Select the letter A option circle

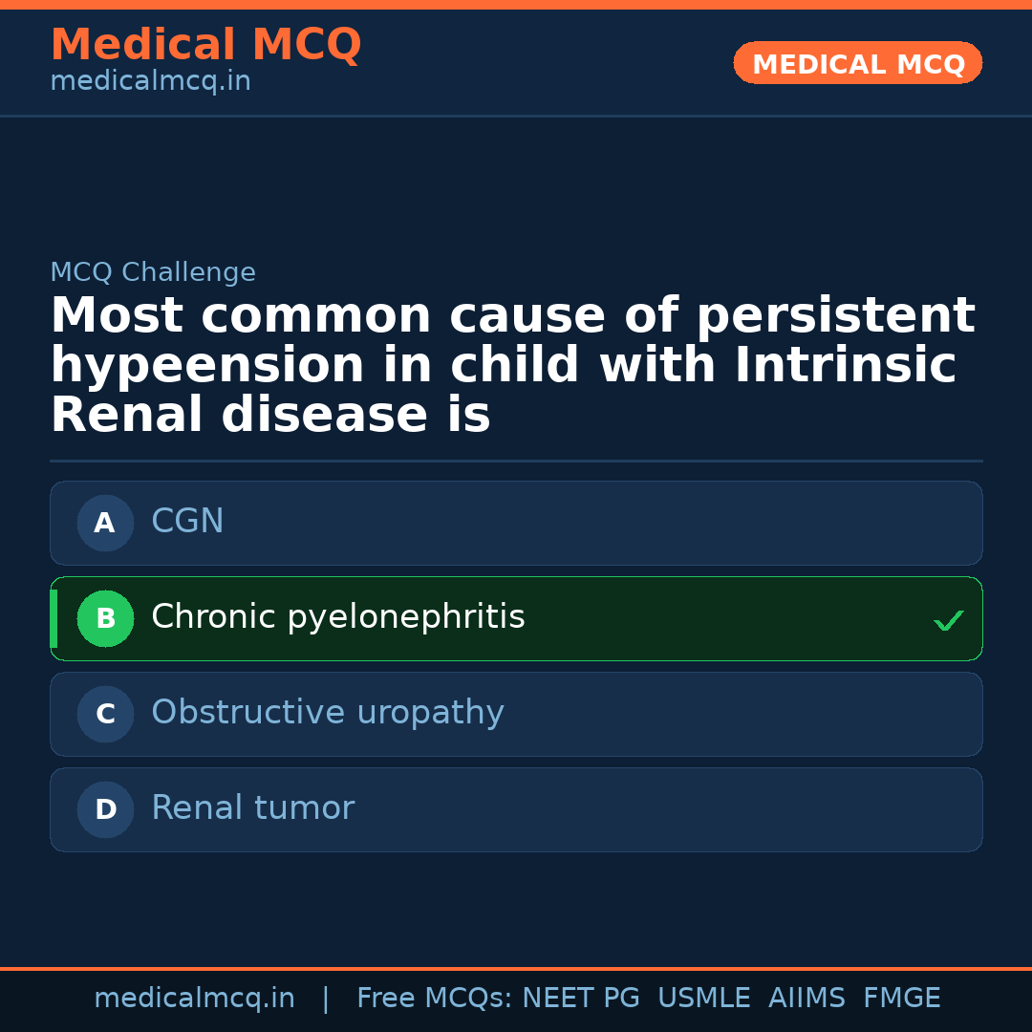(105, 524)
